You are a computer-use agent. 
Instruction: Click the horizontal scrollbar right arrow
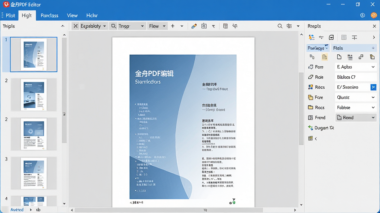[x=295, y=210]
